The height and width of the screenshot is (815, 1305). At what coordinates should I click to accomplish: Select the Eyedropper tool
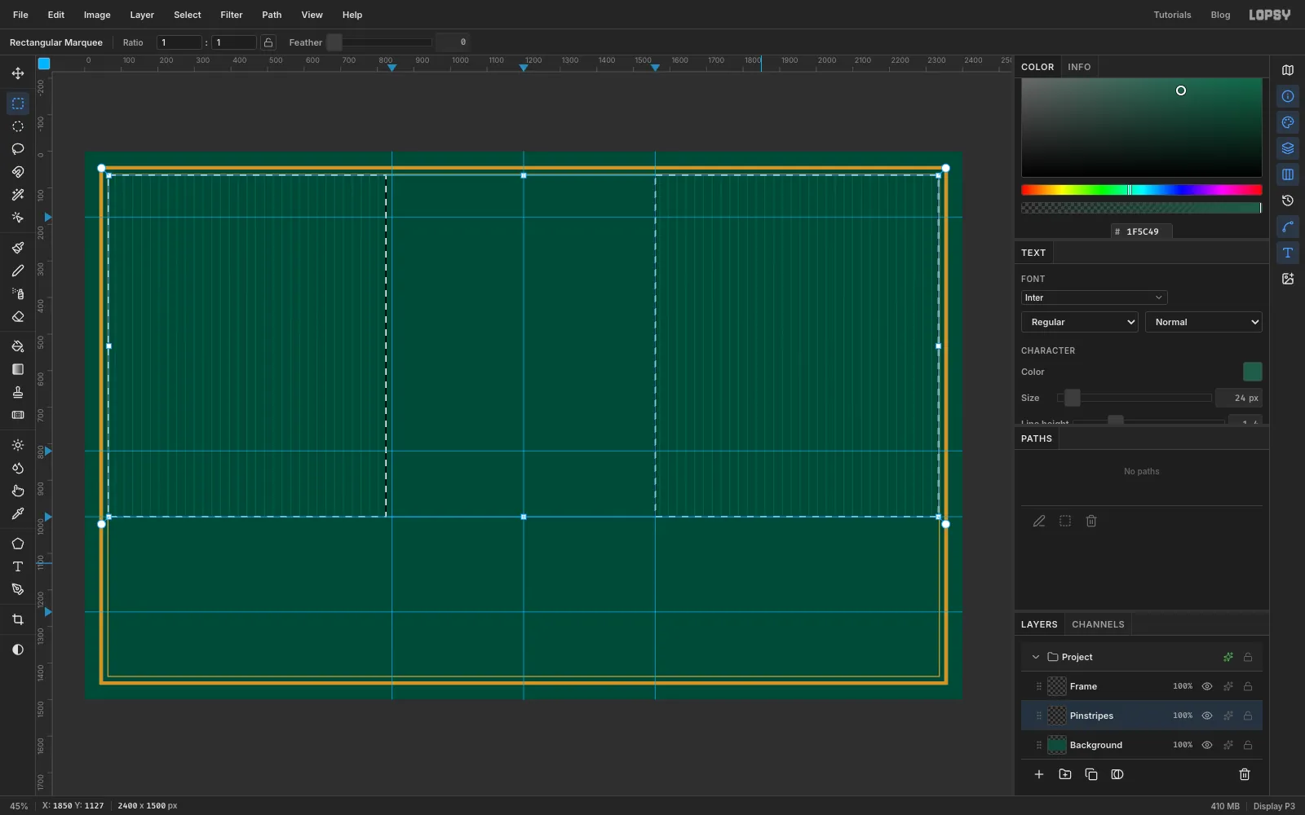point(18,513)
